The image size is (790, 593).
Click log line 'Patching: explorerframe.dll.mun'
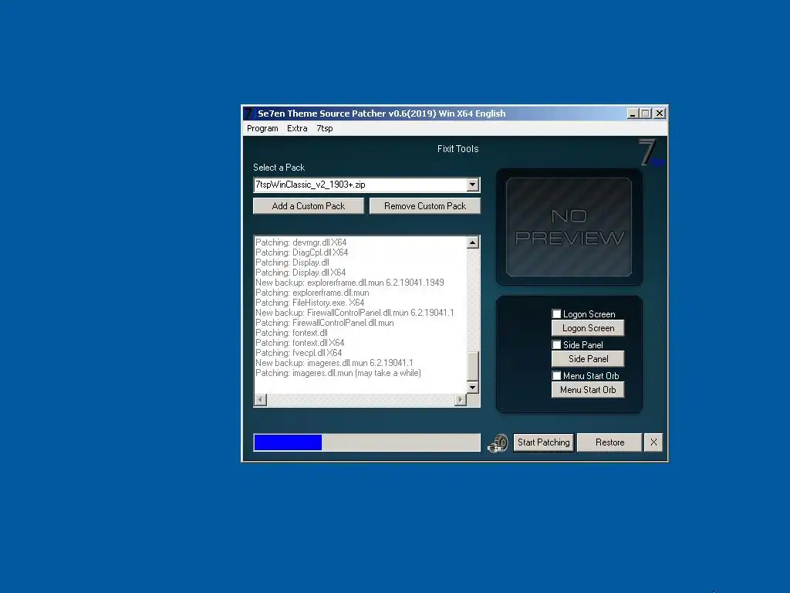tap(312, 293)
